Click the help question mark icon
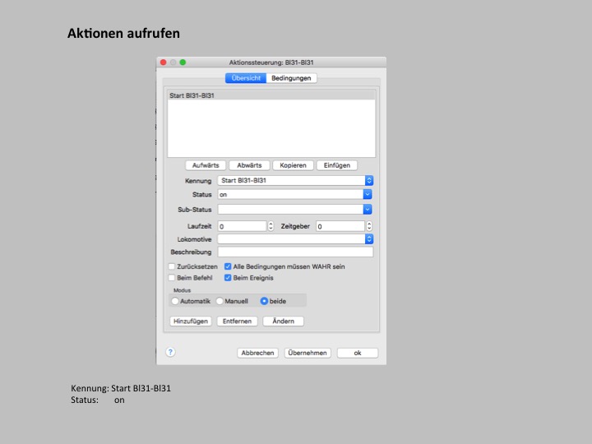The image size is (592, 444). click(170, 352)
